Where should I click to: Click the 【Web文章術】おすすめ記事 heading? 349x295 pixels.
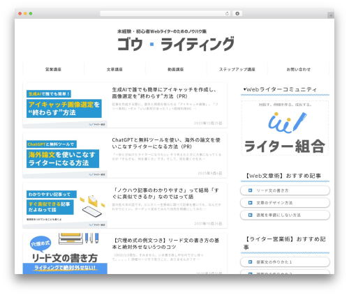point(283,176)
